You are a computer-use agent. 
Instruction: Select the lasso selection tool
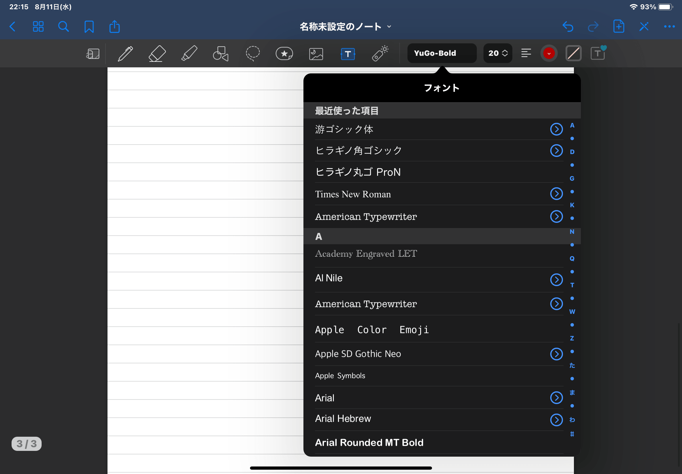(x=253, y=54)
